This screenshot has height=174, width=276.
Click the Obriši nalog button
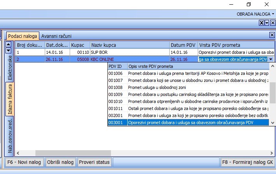pos(60,162)
